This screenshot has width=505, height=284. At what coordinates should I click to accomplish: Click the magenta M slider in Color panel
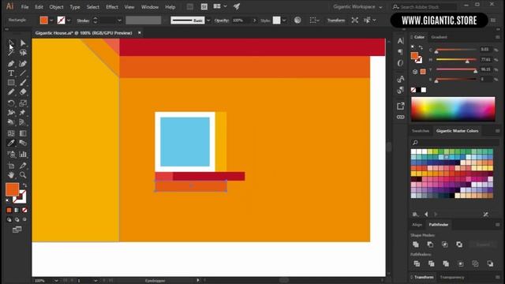click(456, 60)
